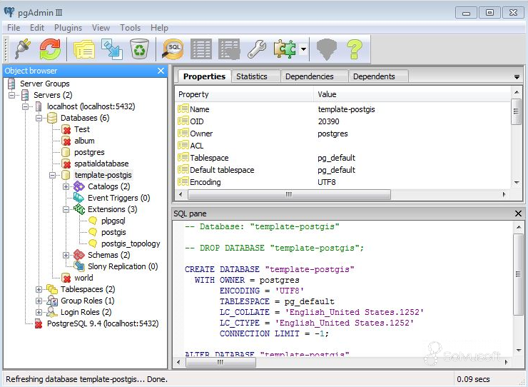
Task: Open the Tools menu
Action: point(131,28)
